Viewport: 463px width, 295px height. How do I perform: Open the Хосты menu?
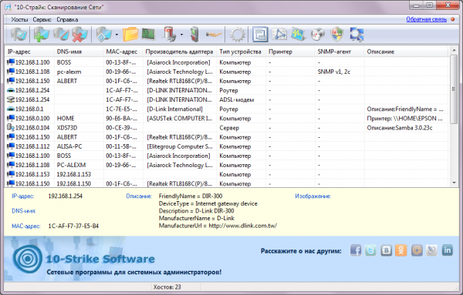19,20
